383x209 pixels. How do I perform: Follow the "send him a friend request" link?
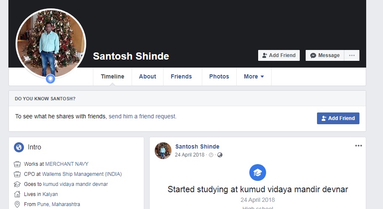coord(143,116)
